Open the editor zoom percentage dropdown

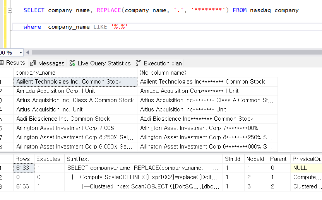(x=21, y=53)
